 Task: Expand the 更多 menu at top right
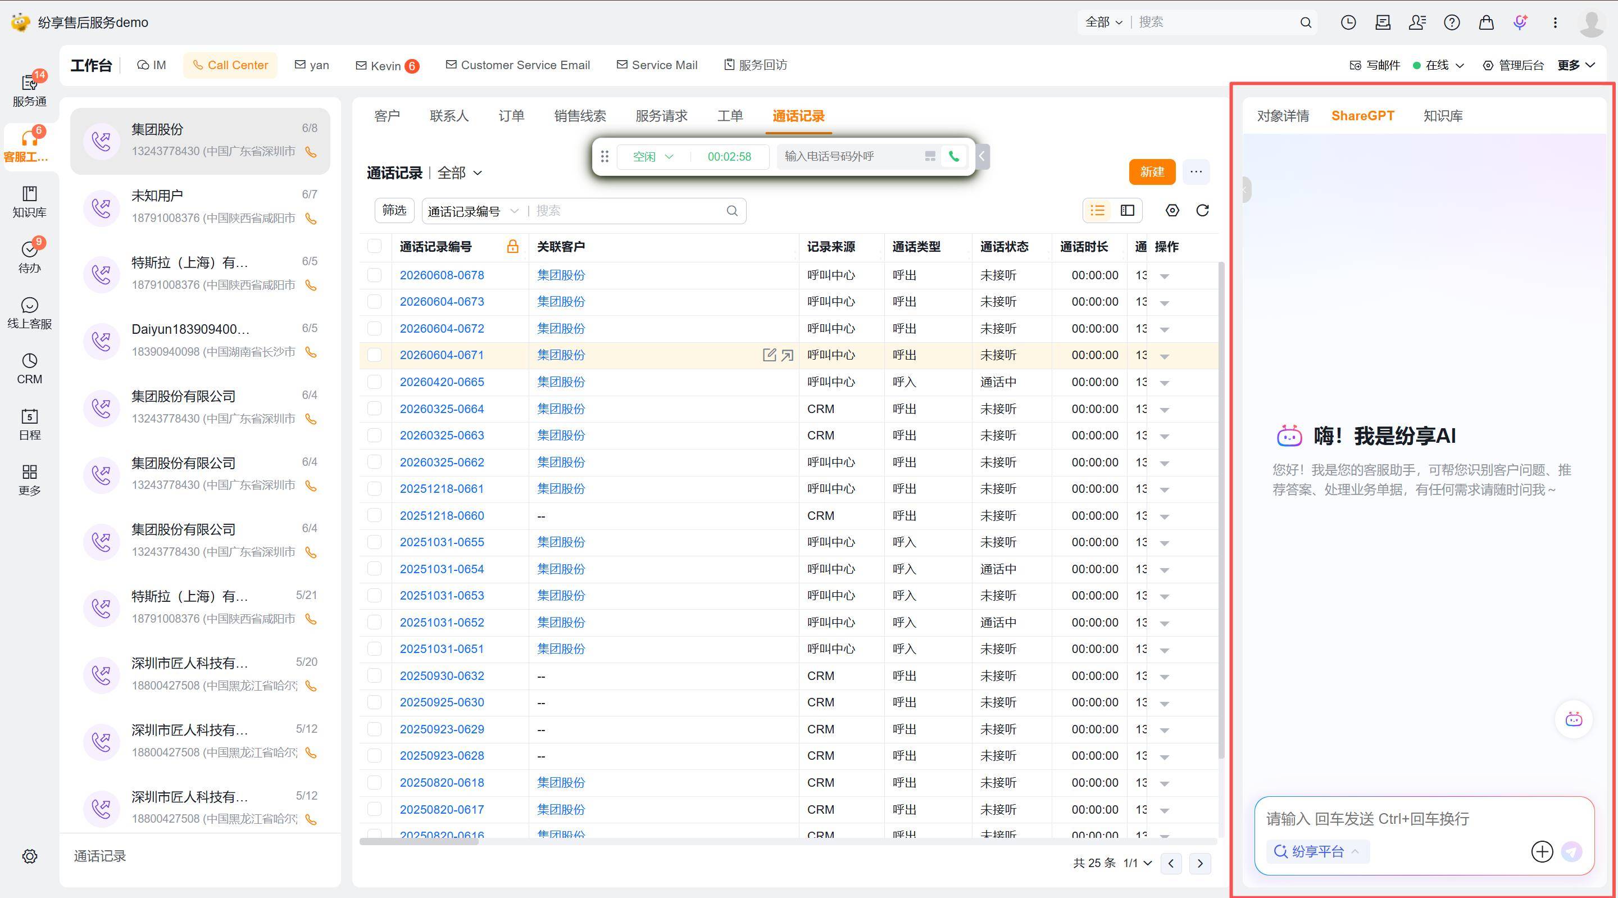click(x=1576, y=65)
